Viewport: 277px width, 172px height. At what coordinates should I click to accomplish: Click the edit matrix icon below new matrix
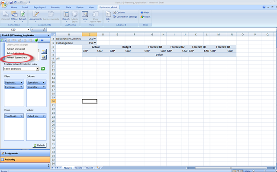44,57
